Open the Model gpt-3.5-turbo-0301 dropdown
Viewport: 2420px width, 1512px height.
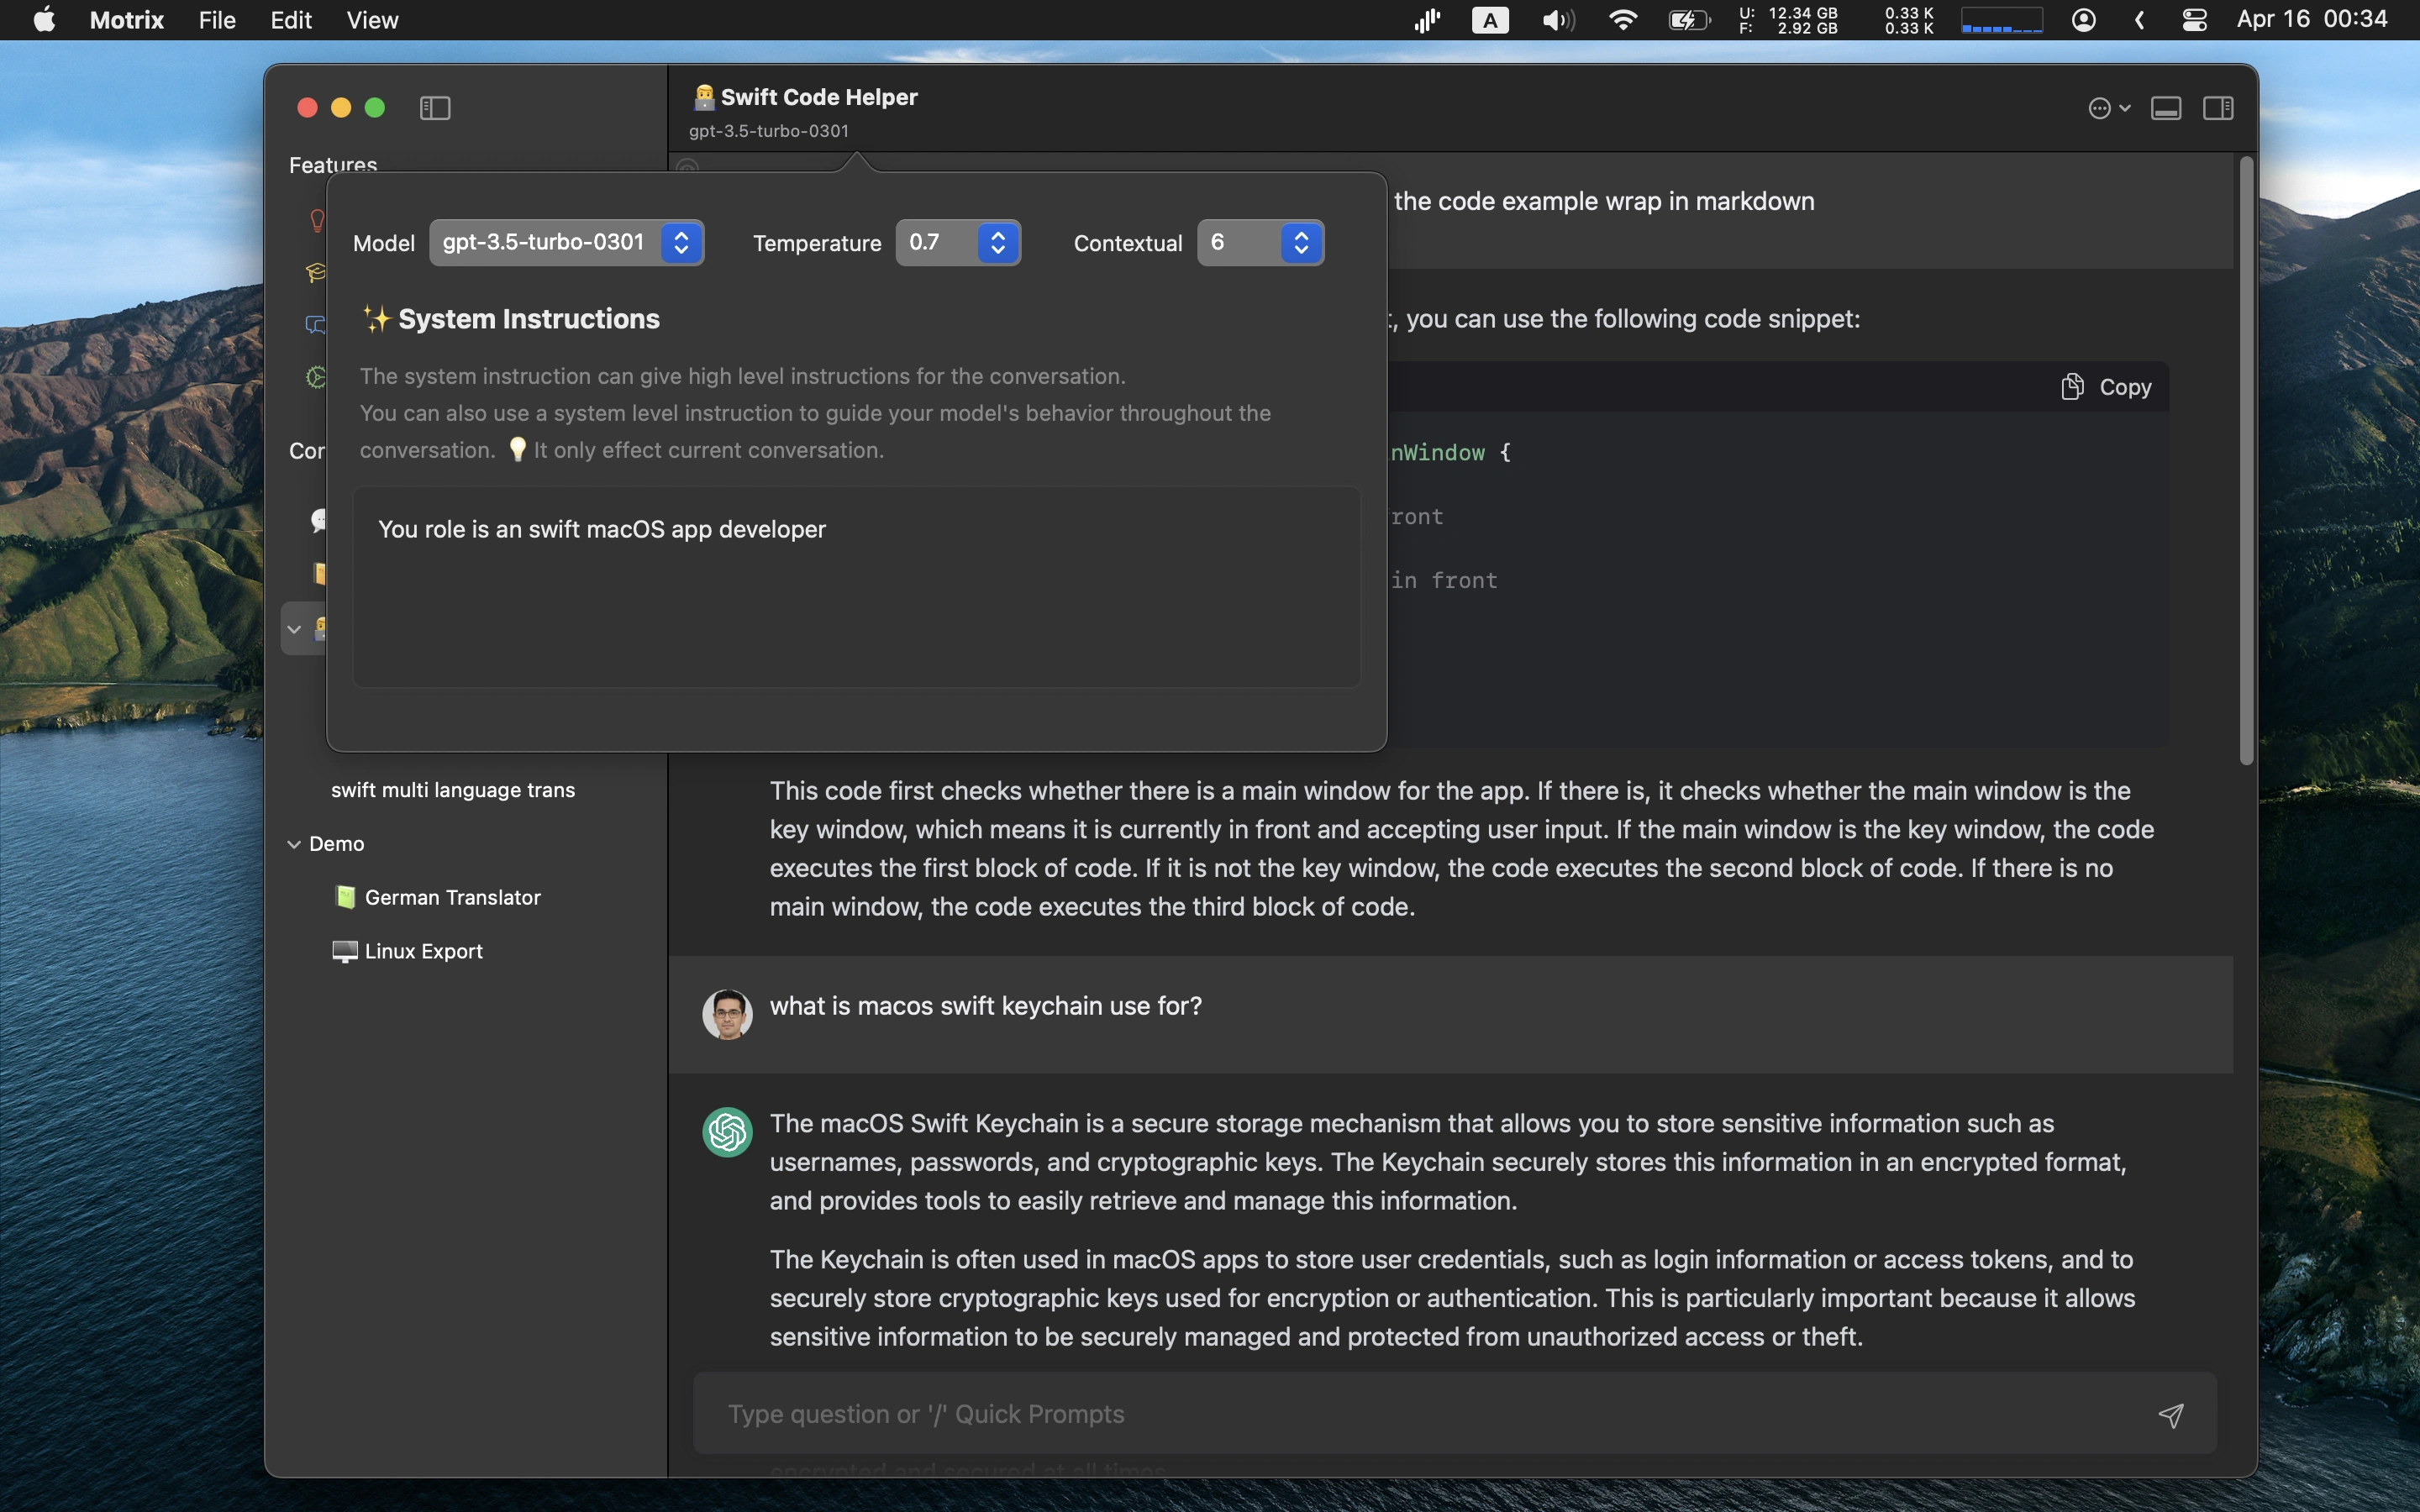pyautogui.click(x=566, y=243)
